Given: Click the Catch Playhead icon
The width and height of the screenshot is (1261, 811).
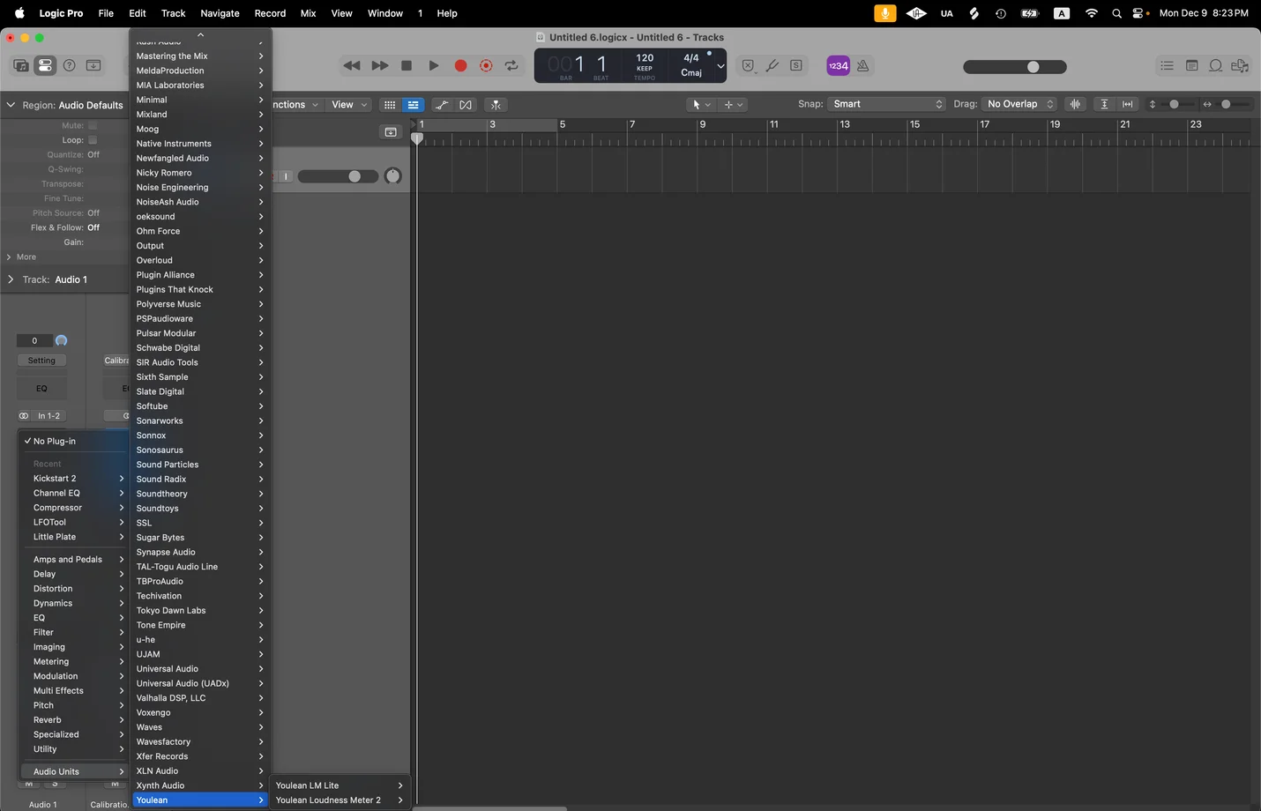Looking at the screenshot, I should coord(496,105).
